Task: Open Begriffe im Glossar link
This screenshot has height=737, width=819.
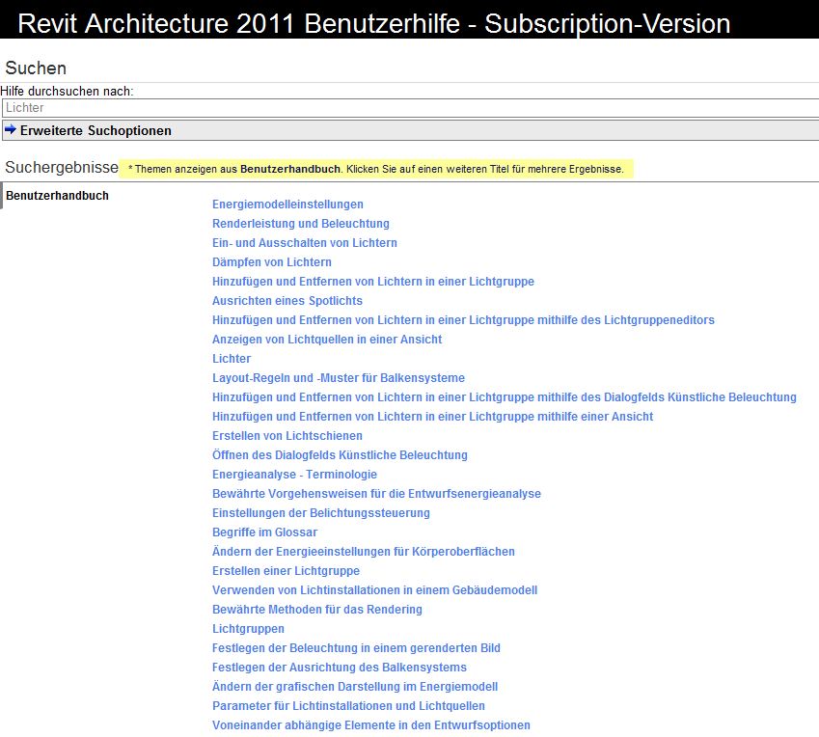Action: (x=265, y=532)
